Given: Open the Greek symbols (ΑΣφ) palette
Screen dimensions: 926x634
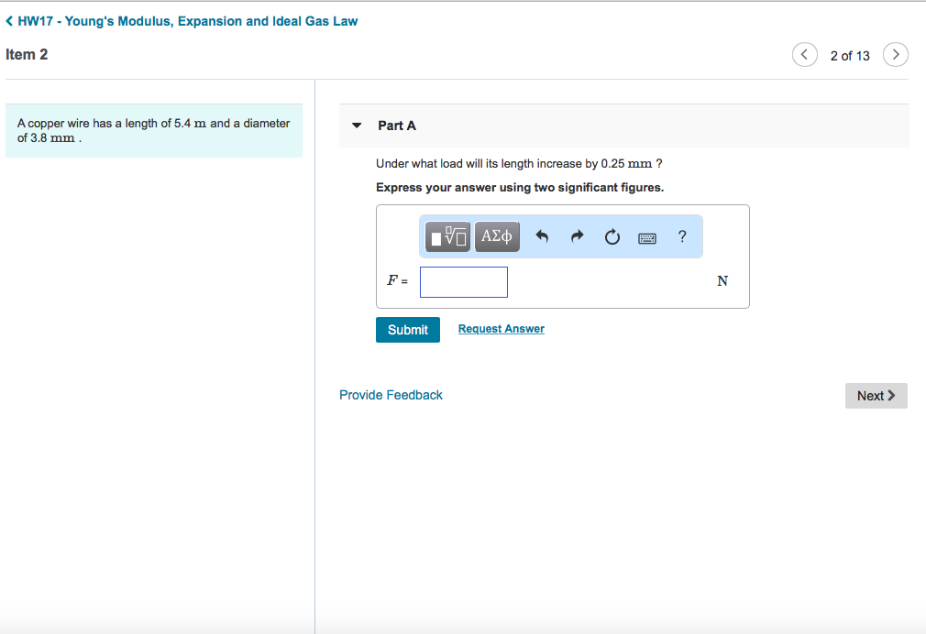Looking at the screenshot, I should [x=496, y=236].
